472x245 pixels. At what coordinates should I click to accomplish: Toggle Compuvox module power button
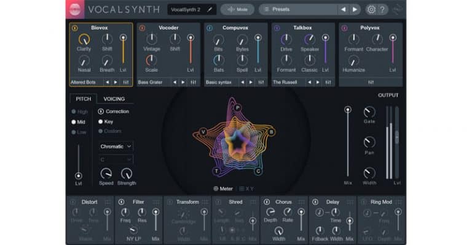[210, 28]
